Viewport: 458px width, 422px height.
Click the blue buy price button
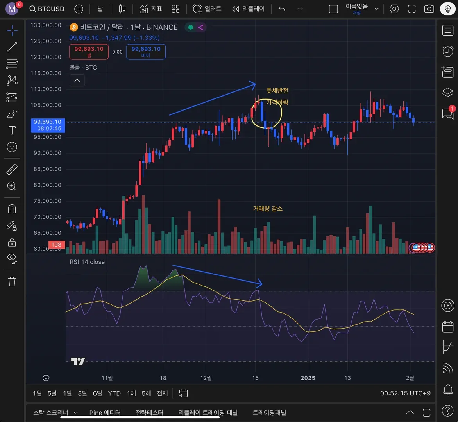[146, 52]
